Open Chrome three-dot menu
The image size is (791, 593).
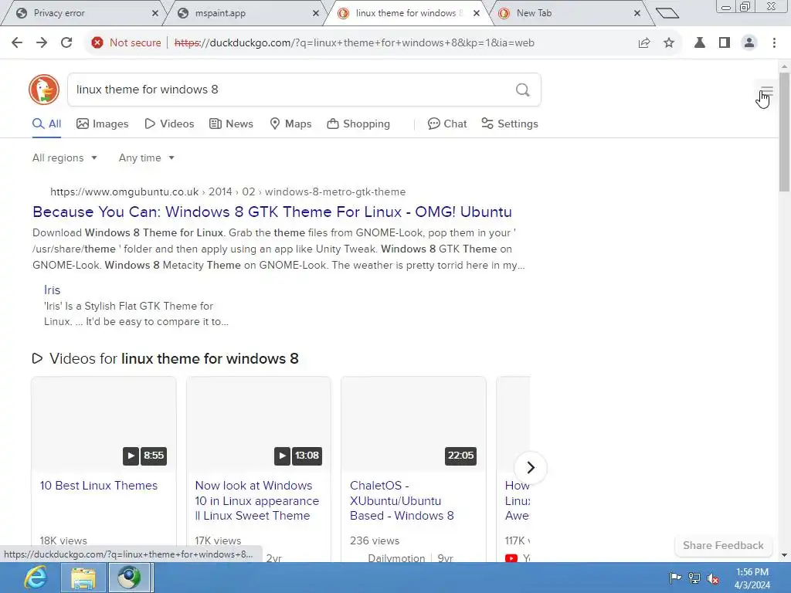coord(774,43)
